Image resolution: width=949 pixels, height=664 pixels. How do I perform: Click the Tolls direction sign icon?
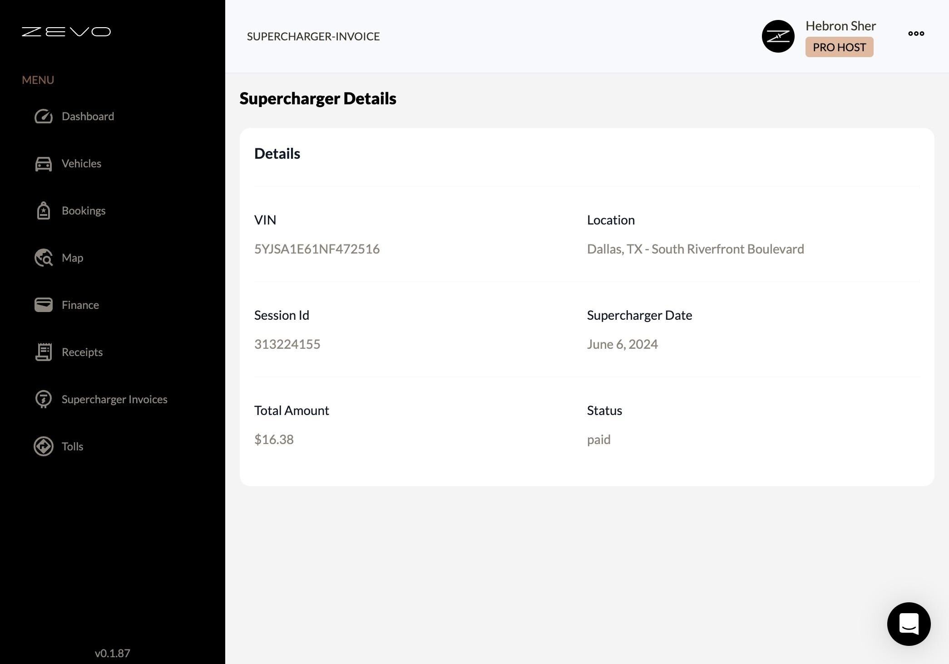click(x=44, y=446)
